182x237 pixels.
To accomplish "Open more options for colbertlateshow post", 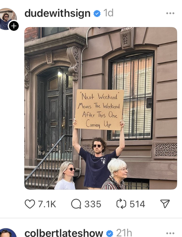I will coord(170,233).
